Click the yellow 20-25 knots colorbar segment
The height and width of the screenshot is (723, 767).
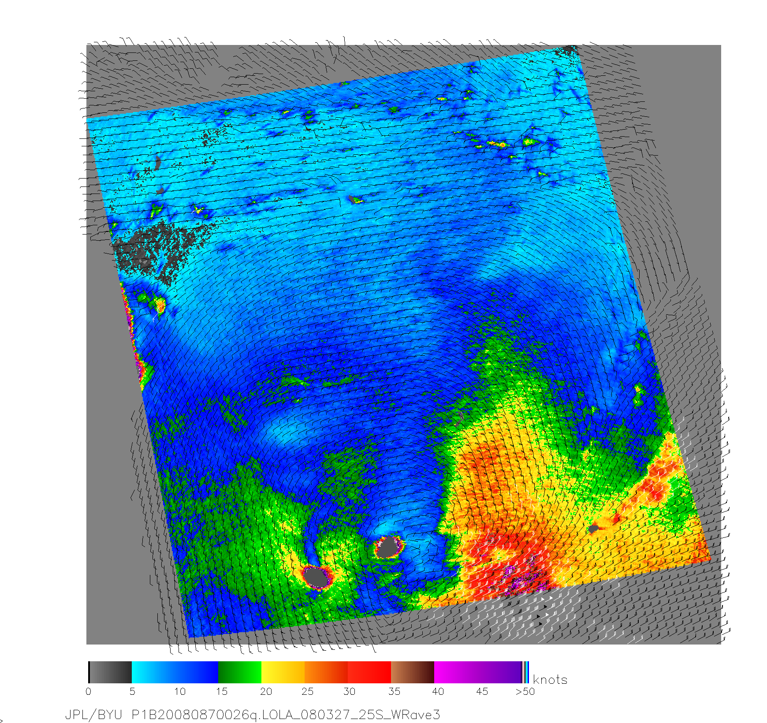(x=283, y=672)
